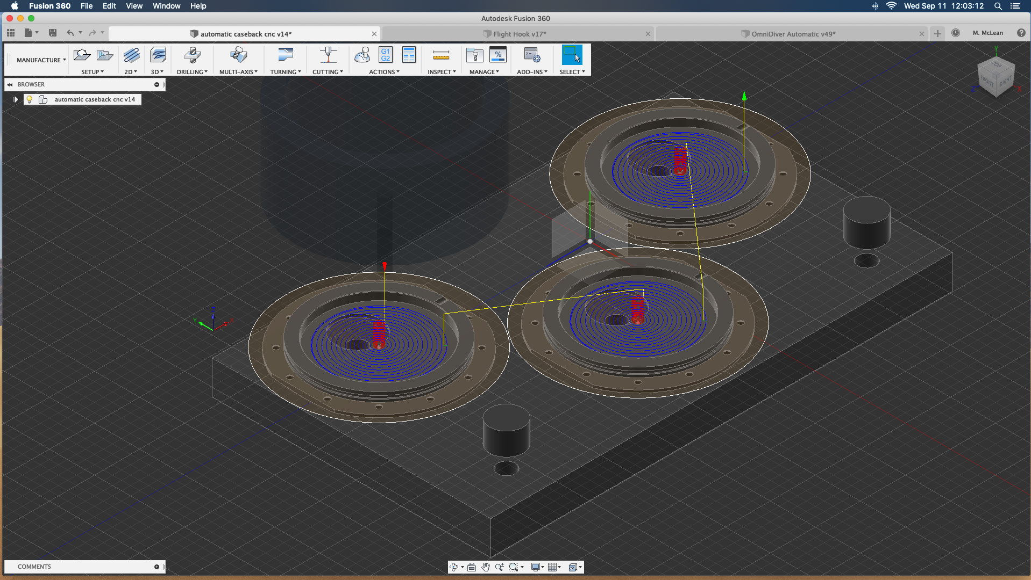Image resolution: width=1031 pixels, height=580 pixels.
Task: Click the Simulate icon in Actions
Action: [x=362, y=55]
